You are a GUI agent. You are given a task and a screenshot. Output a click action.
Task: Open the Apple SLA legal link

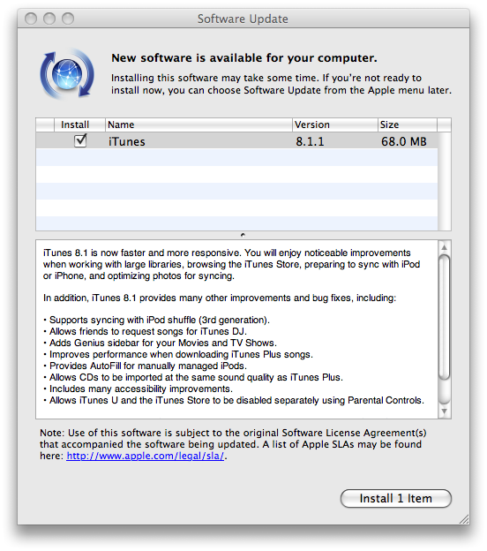145,456
